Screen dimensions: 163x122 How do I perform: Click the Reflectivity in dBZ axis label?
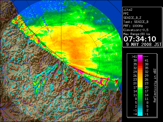[x=155, y=85]
